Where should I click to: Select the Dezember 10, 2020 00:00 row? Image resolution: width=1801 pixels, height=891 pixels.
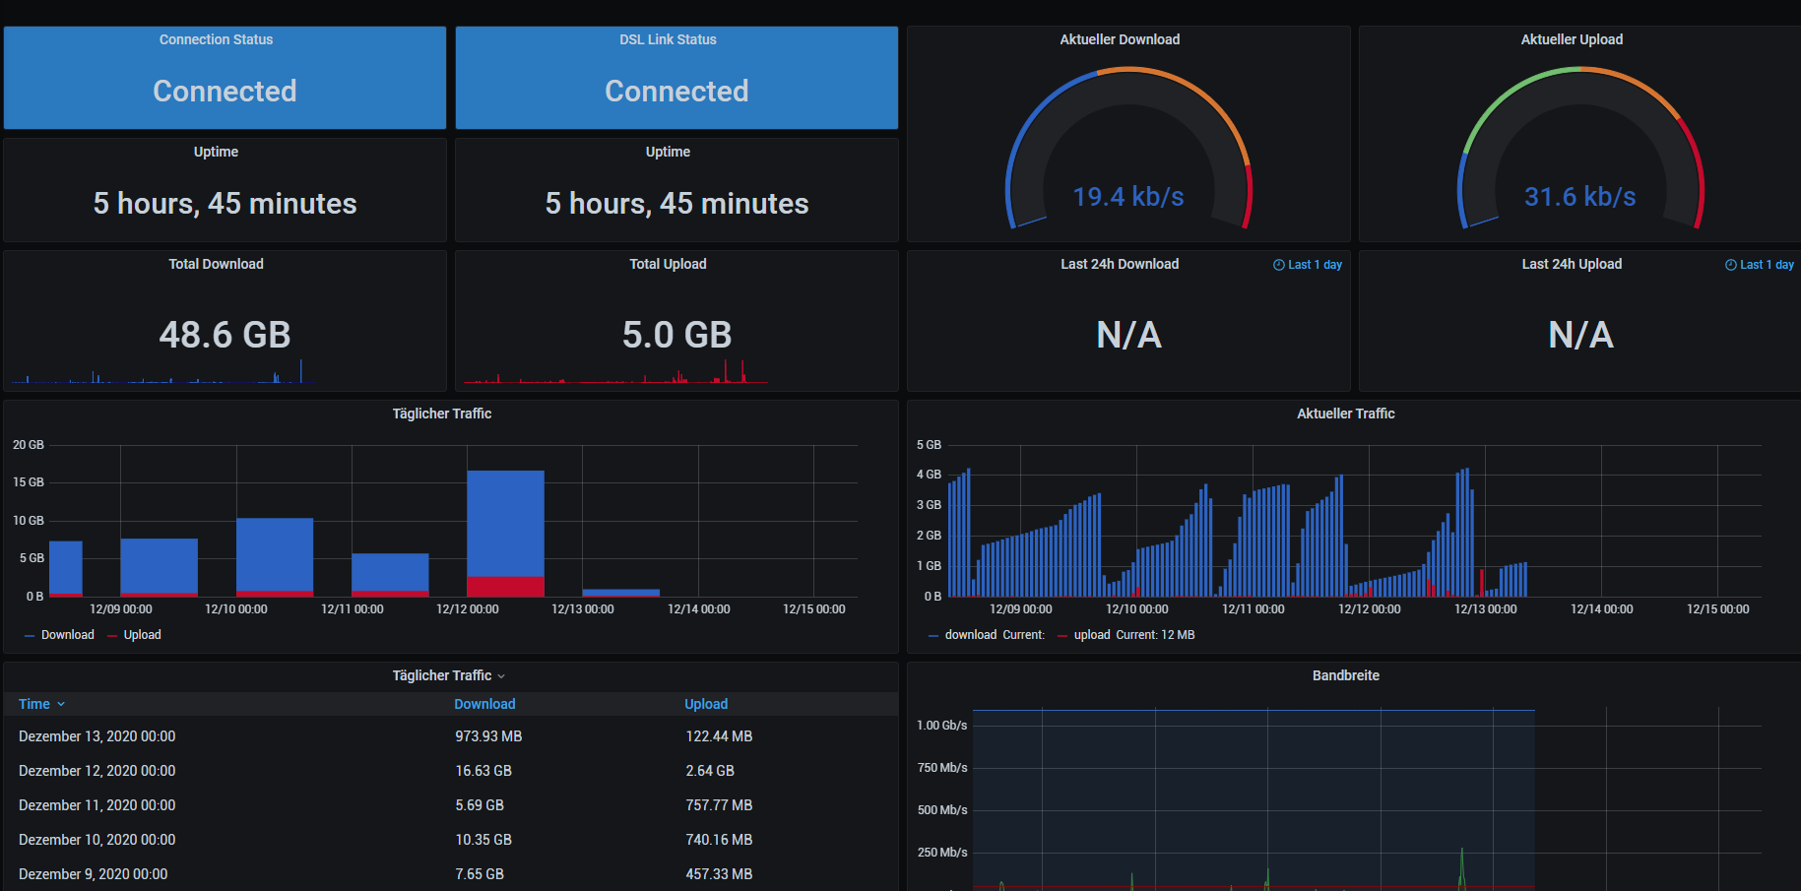click(451, 840)
